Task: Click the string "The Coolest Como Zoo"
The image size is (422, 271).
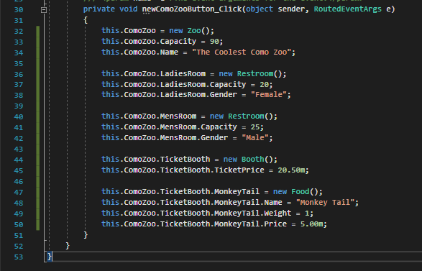Action: 242,52
